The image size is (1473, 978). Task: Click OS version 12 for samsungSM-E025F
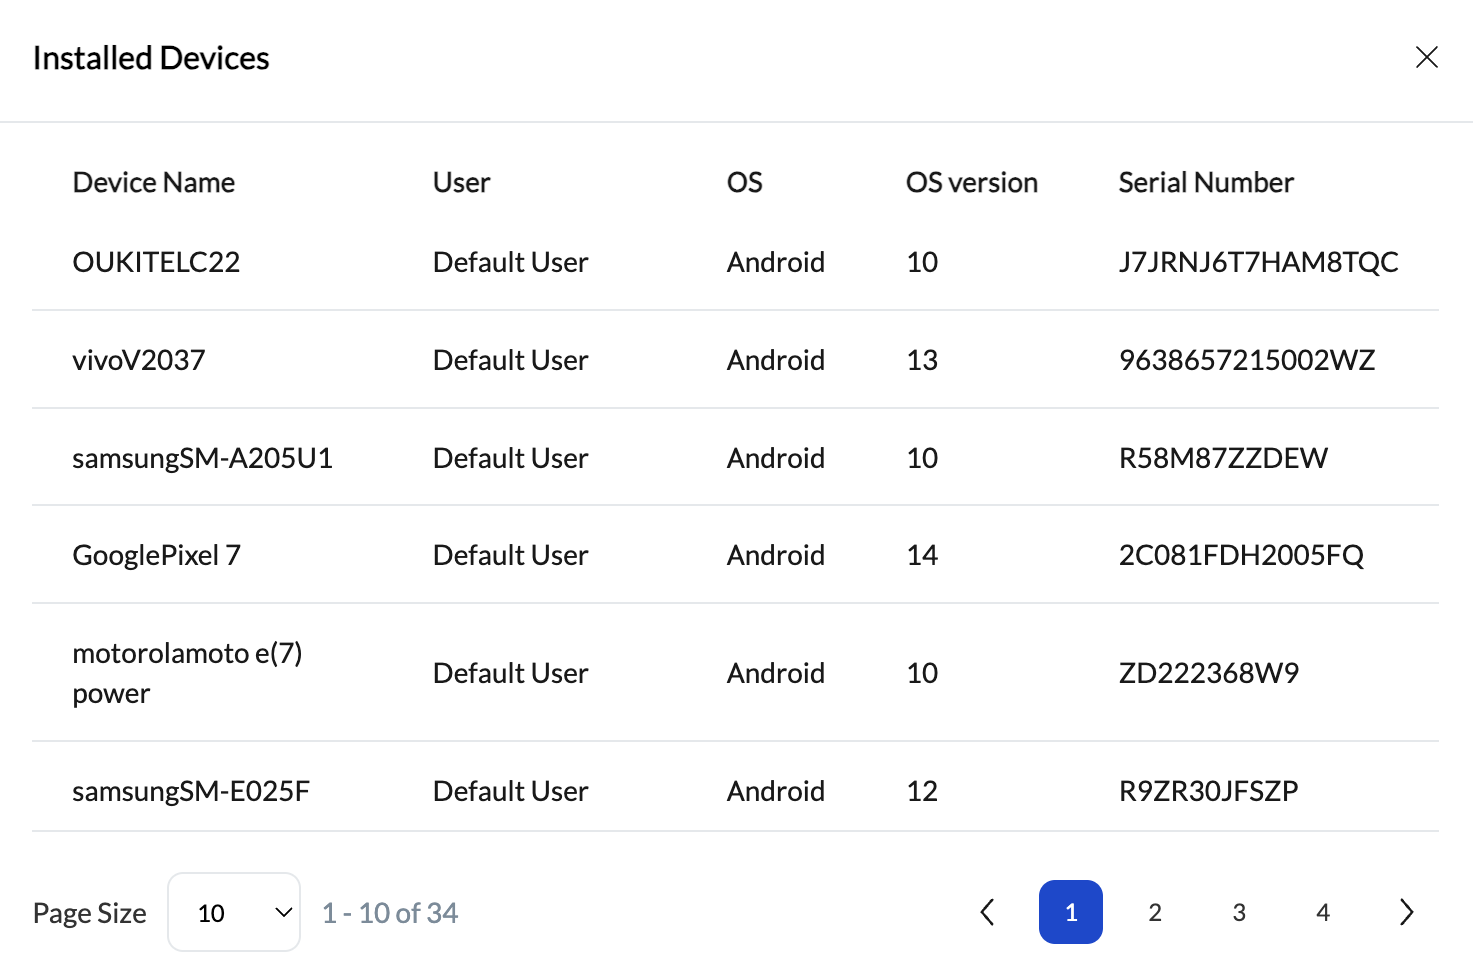[x=922, y=791]
